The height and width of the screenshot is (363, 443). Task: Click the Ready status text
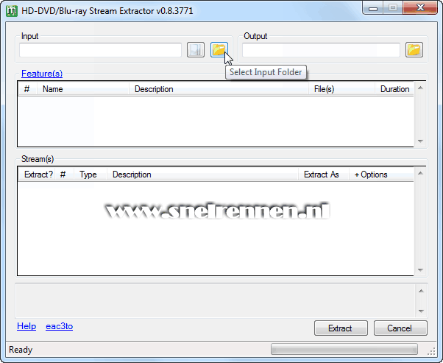point(21,350)
